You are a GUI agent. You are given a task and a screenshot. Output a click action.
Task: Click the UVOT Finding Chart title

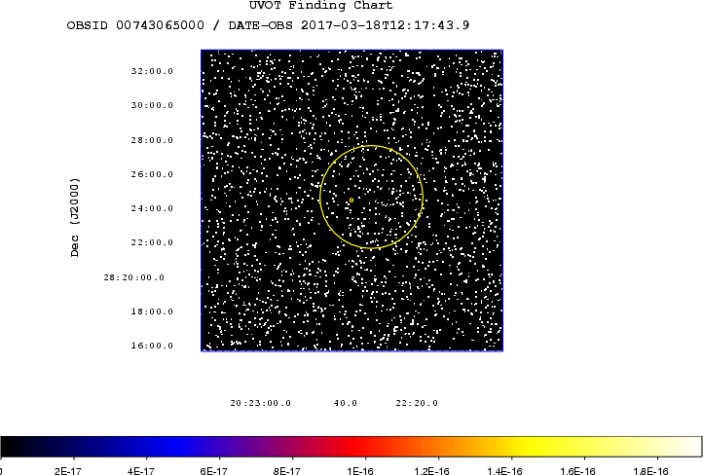pos(320,5)
